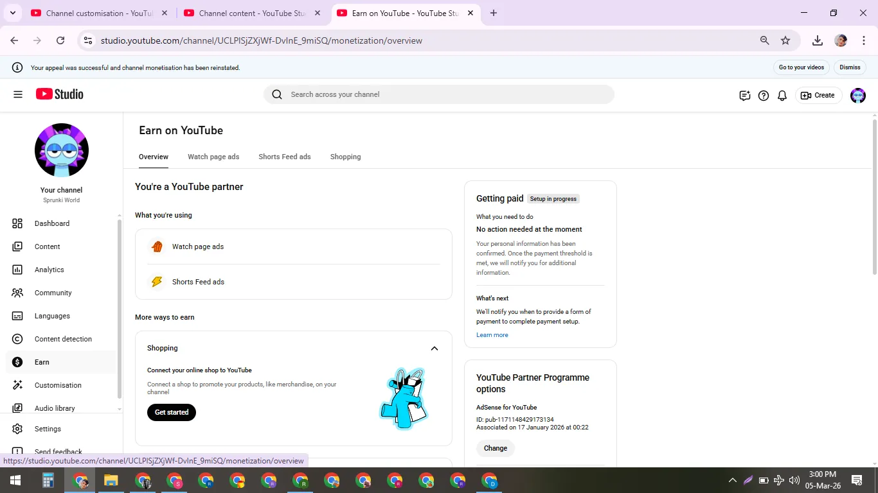878x493 pixels.
Task: Click the sidebar scroll-down arrow
Action: coord(120,409)
